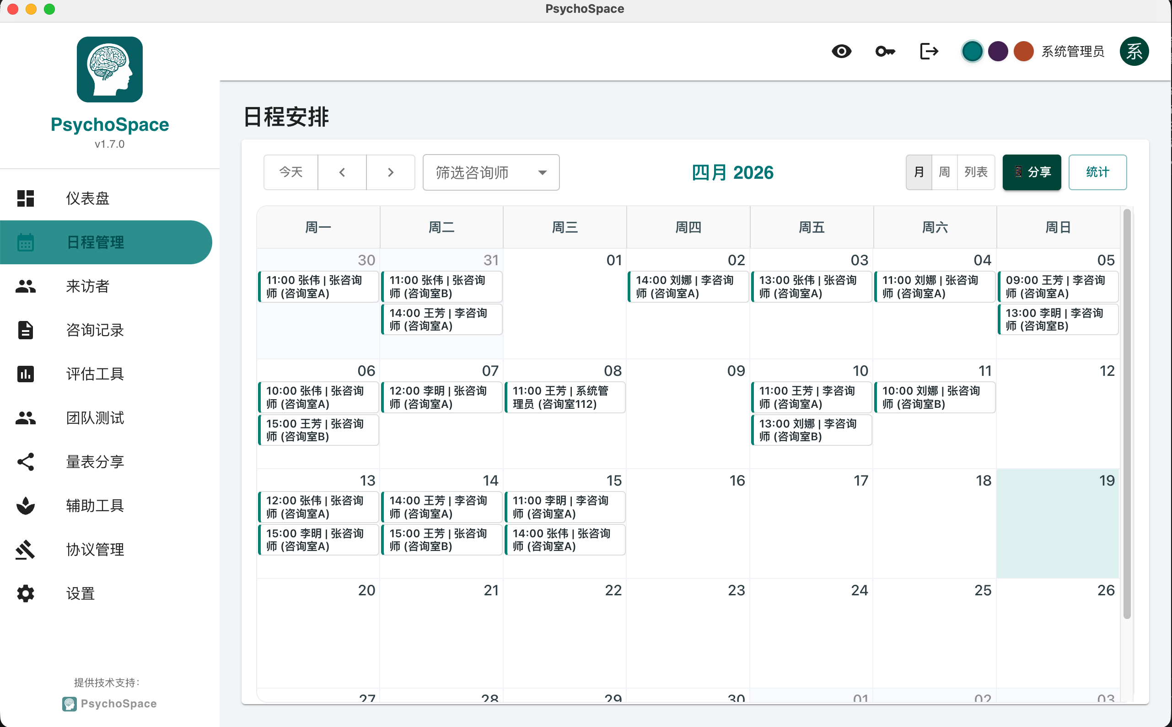The height and width of the screenshot is (727, 1172).
Task: Open 量表分享 share icon in sidebar
Action: point(26,462)
